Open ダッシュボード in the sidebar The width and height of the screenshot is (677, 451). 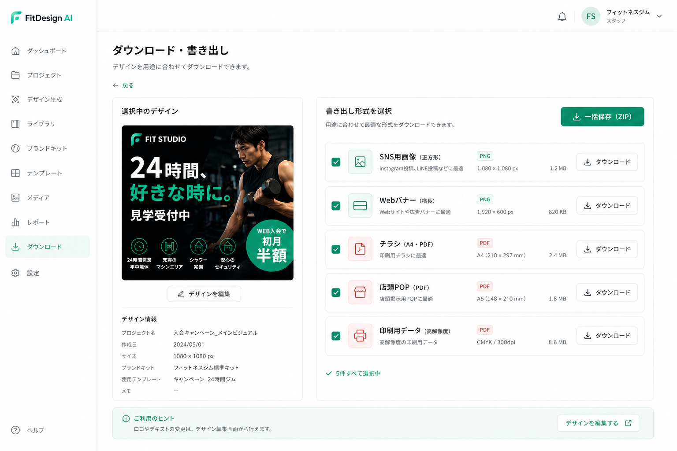[x=47, y=51]
